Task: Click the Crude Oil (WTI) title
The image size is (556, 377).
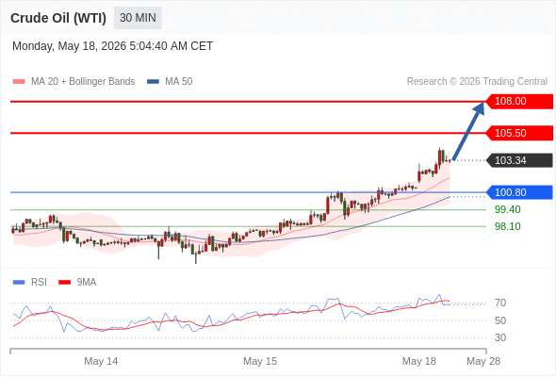Action: [58, 18]
